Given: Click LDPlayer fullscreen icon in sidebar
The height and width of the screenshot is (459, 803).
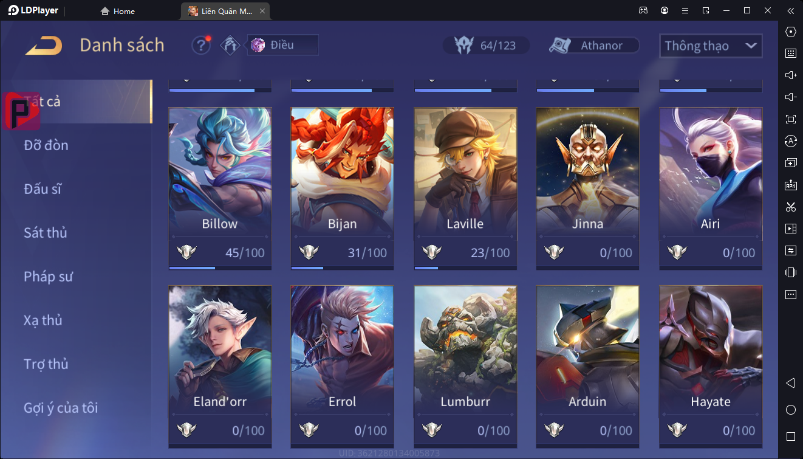Looking at the screenshot, I should click(791, 119).
